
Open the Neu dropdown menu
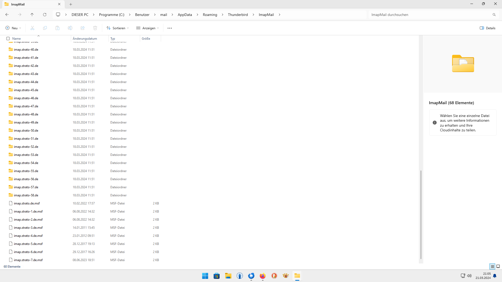(x=13, y=28)
